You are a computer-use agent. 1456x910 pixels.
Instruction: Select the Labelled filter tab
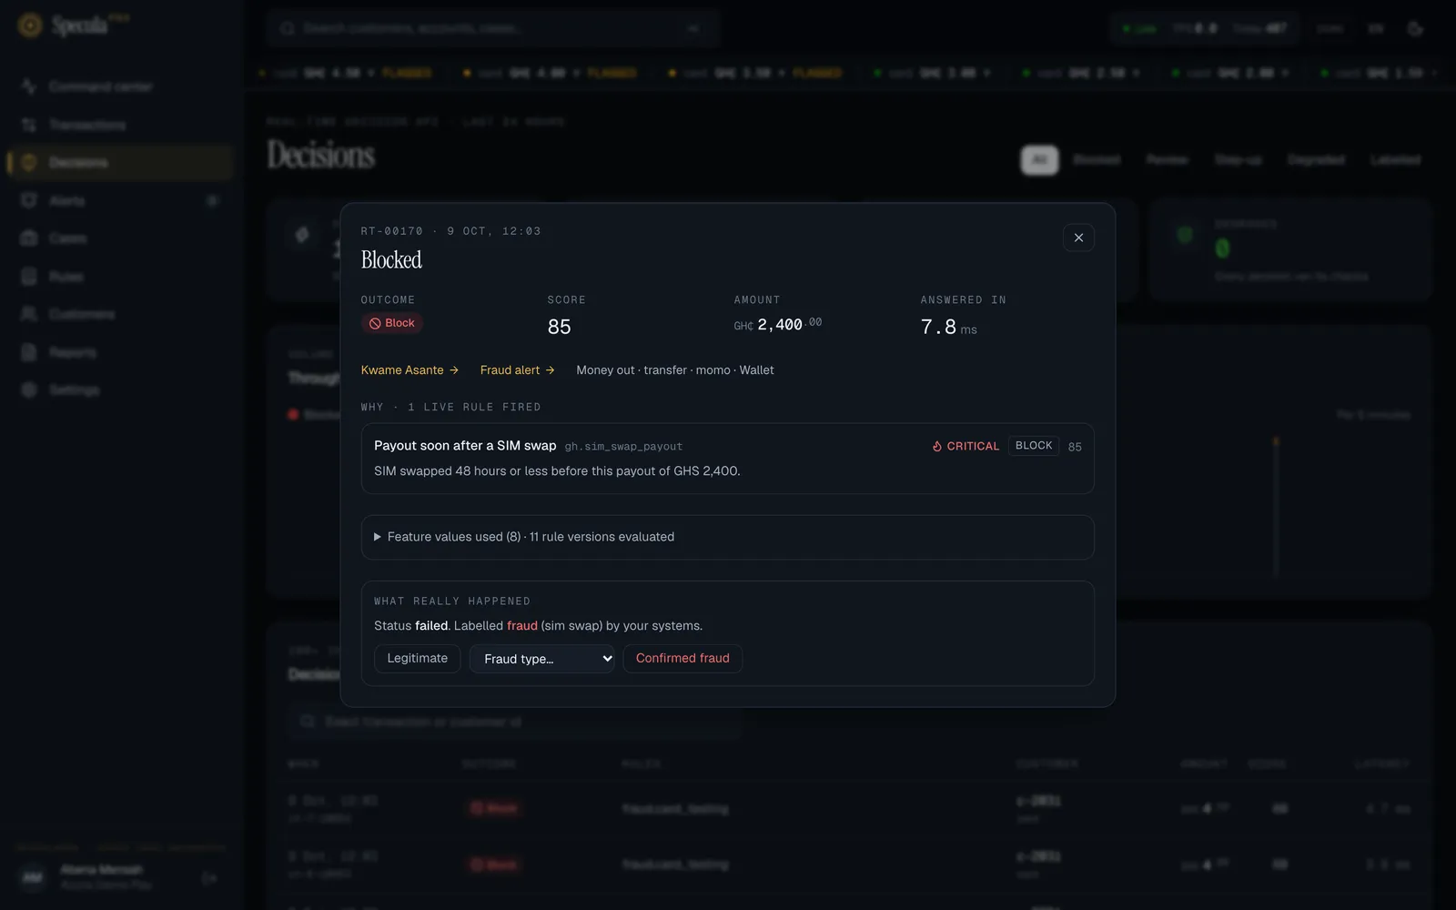[1395, 159]
